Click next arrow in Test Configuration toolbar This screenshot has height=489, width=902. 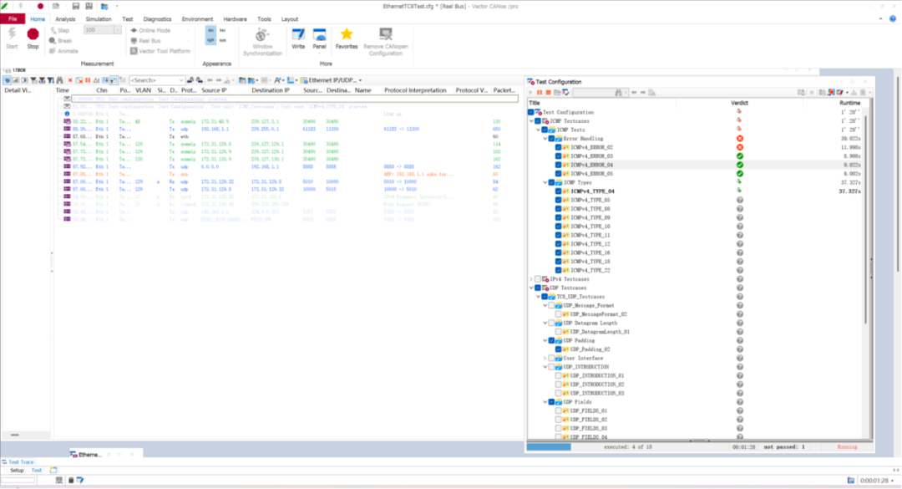642,92
